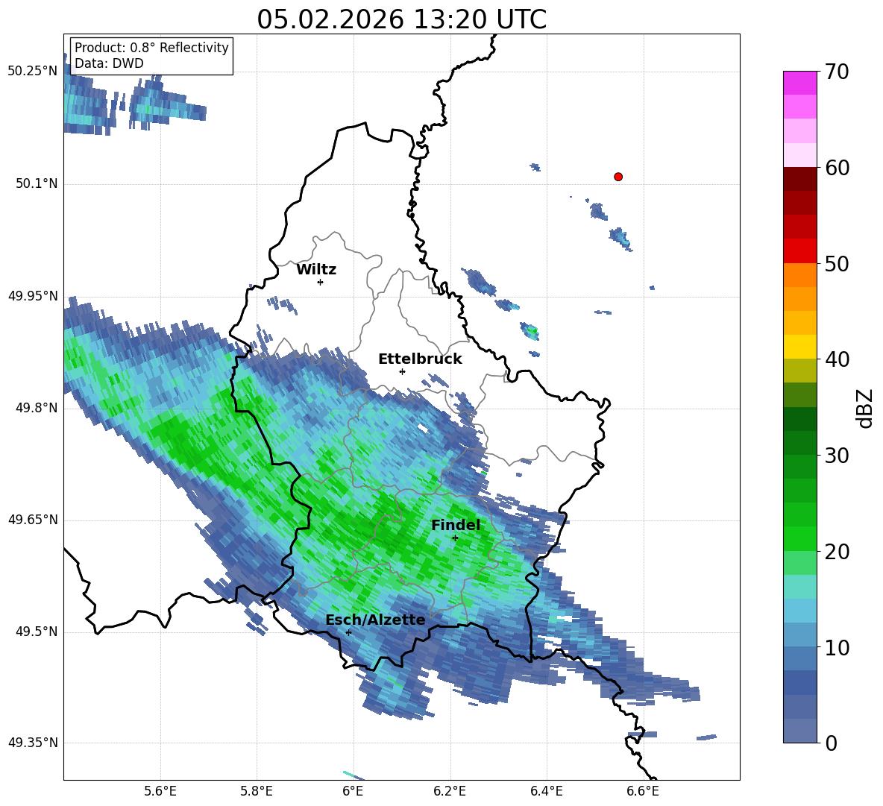Click the 49.8°N latitude label
Image resolution: width=883 pixels, height=806 pixels.
click(x=36, y=408)
